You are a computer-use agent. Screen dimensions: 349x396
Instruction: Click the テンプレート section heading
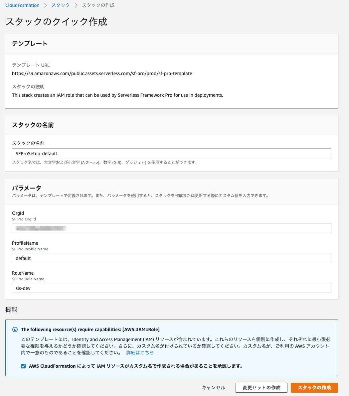pyautogui.click(x=30, y=44)
